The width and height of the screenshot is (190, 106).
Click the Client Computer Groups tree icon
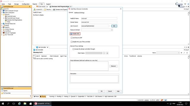click(x=4, y=11)
